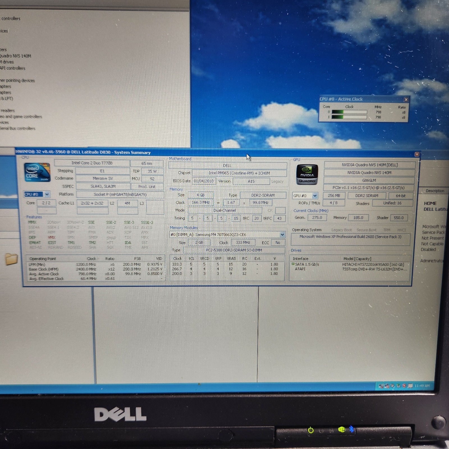Click the Socket P platform field
The width and height of the screenshot is (449, 449).
[120, 194]
